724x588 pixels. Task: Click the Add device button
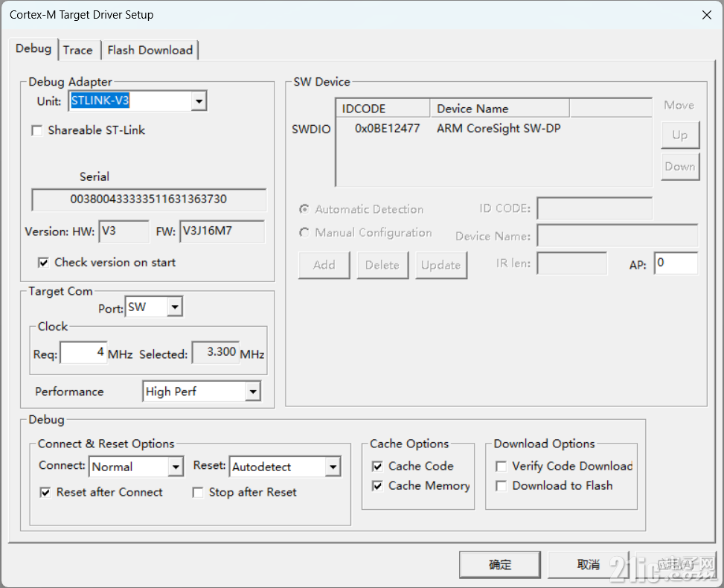[324, 265]
